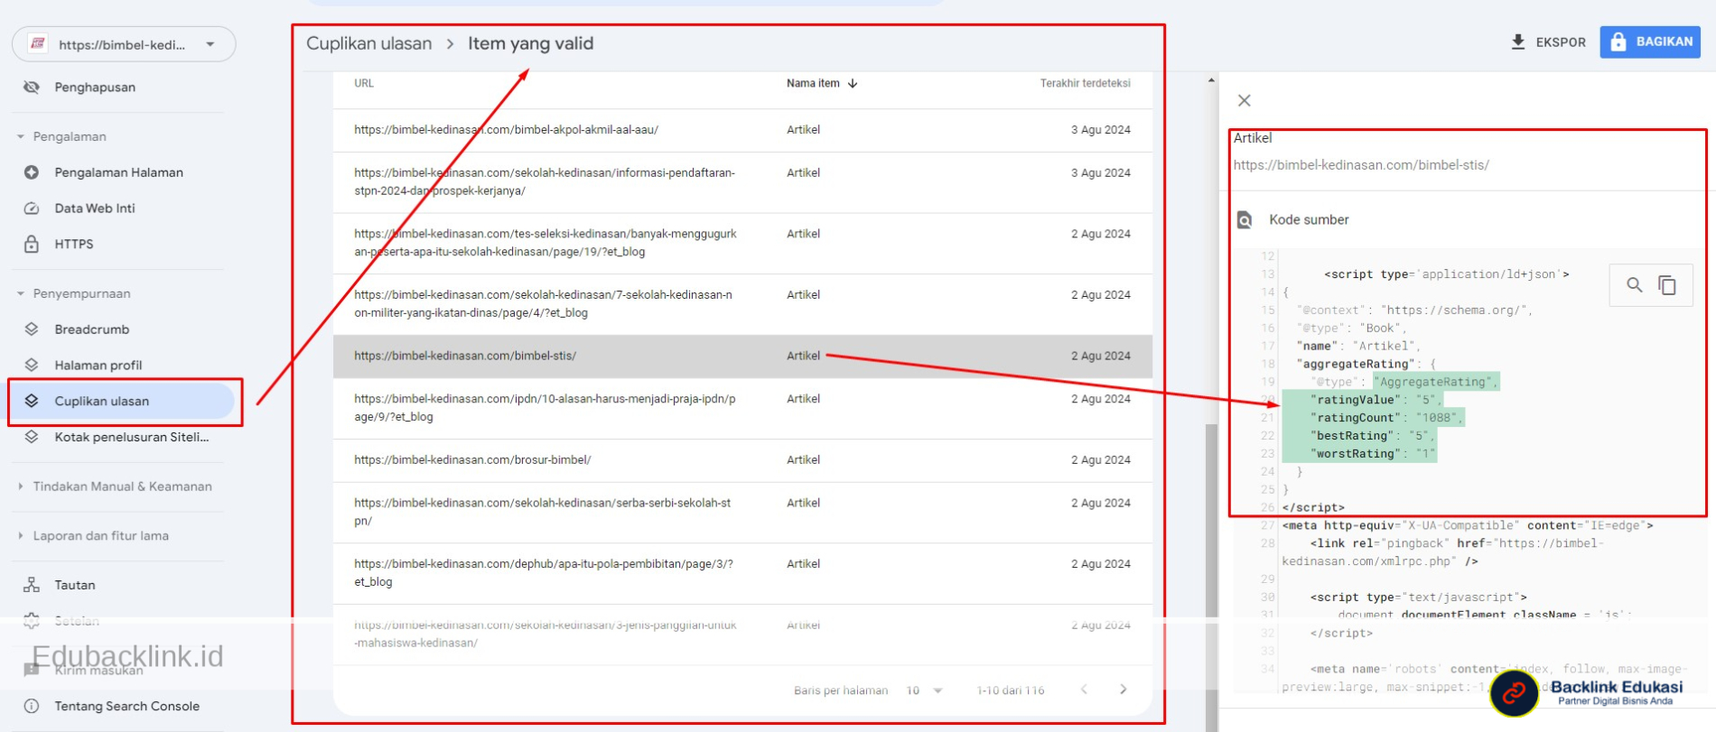
Task: Click the scrollbar up arrow
Action: pos(1211,80)
